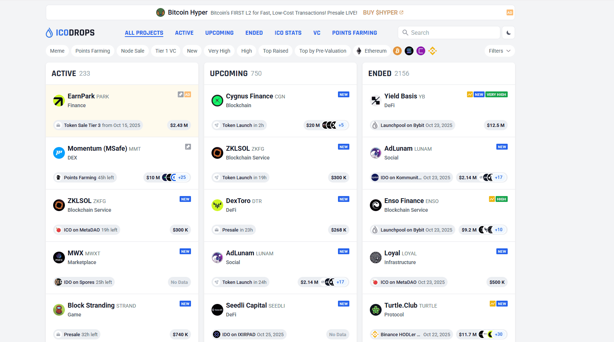Click the Bitcoin chain filter icon
The width and height of the screenshot is (614, 342).
[397, 51]
